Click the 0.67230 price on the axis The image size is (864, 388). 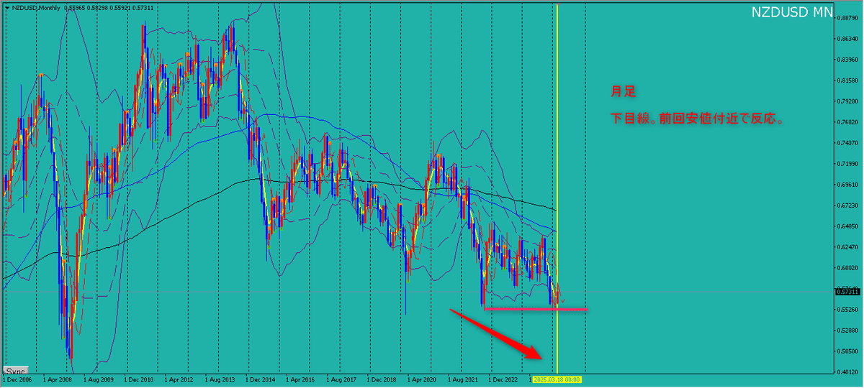coord(848,205)
